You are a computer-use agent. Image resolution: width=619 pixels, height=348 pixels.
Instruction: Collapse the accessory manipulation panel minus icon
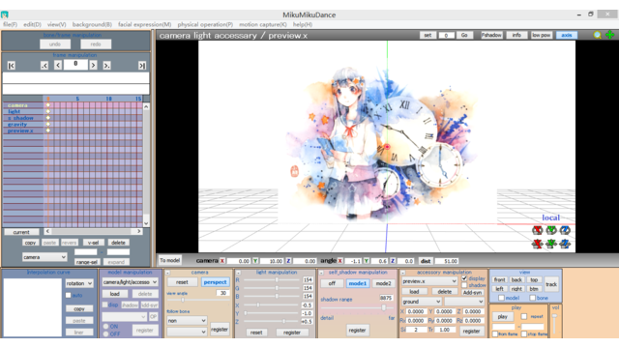402,273
